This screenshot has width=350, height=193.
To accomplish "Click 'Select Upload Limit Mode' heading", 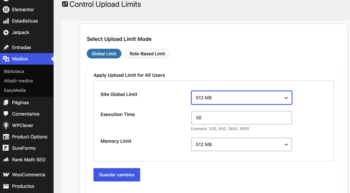I will (119, 39).
